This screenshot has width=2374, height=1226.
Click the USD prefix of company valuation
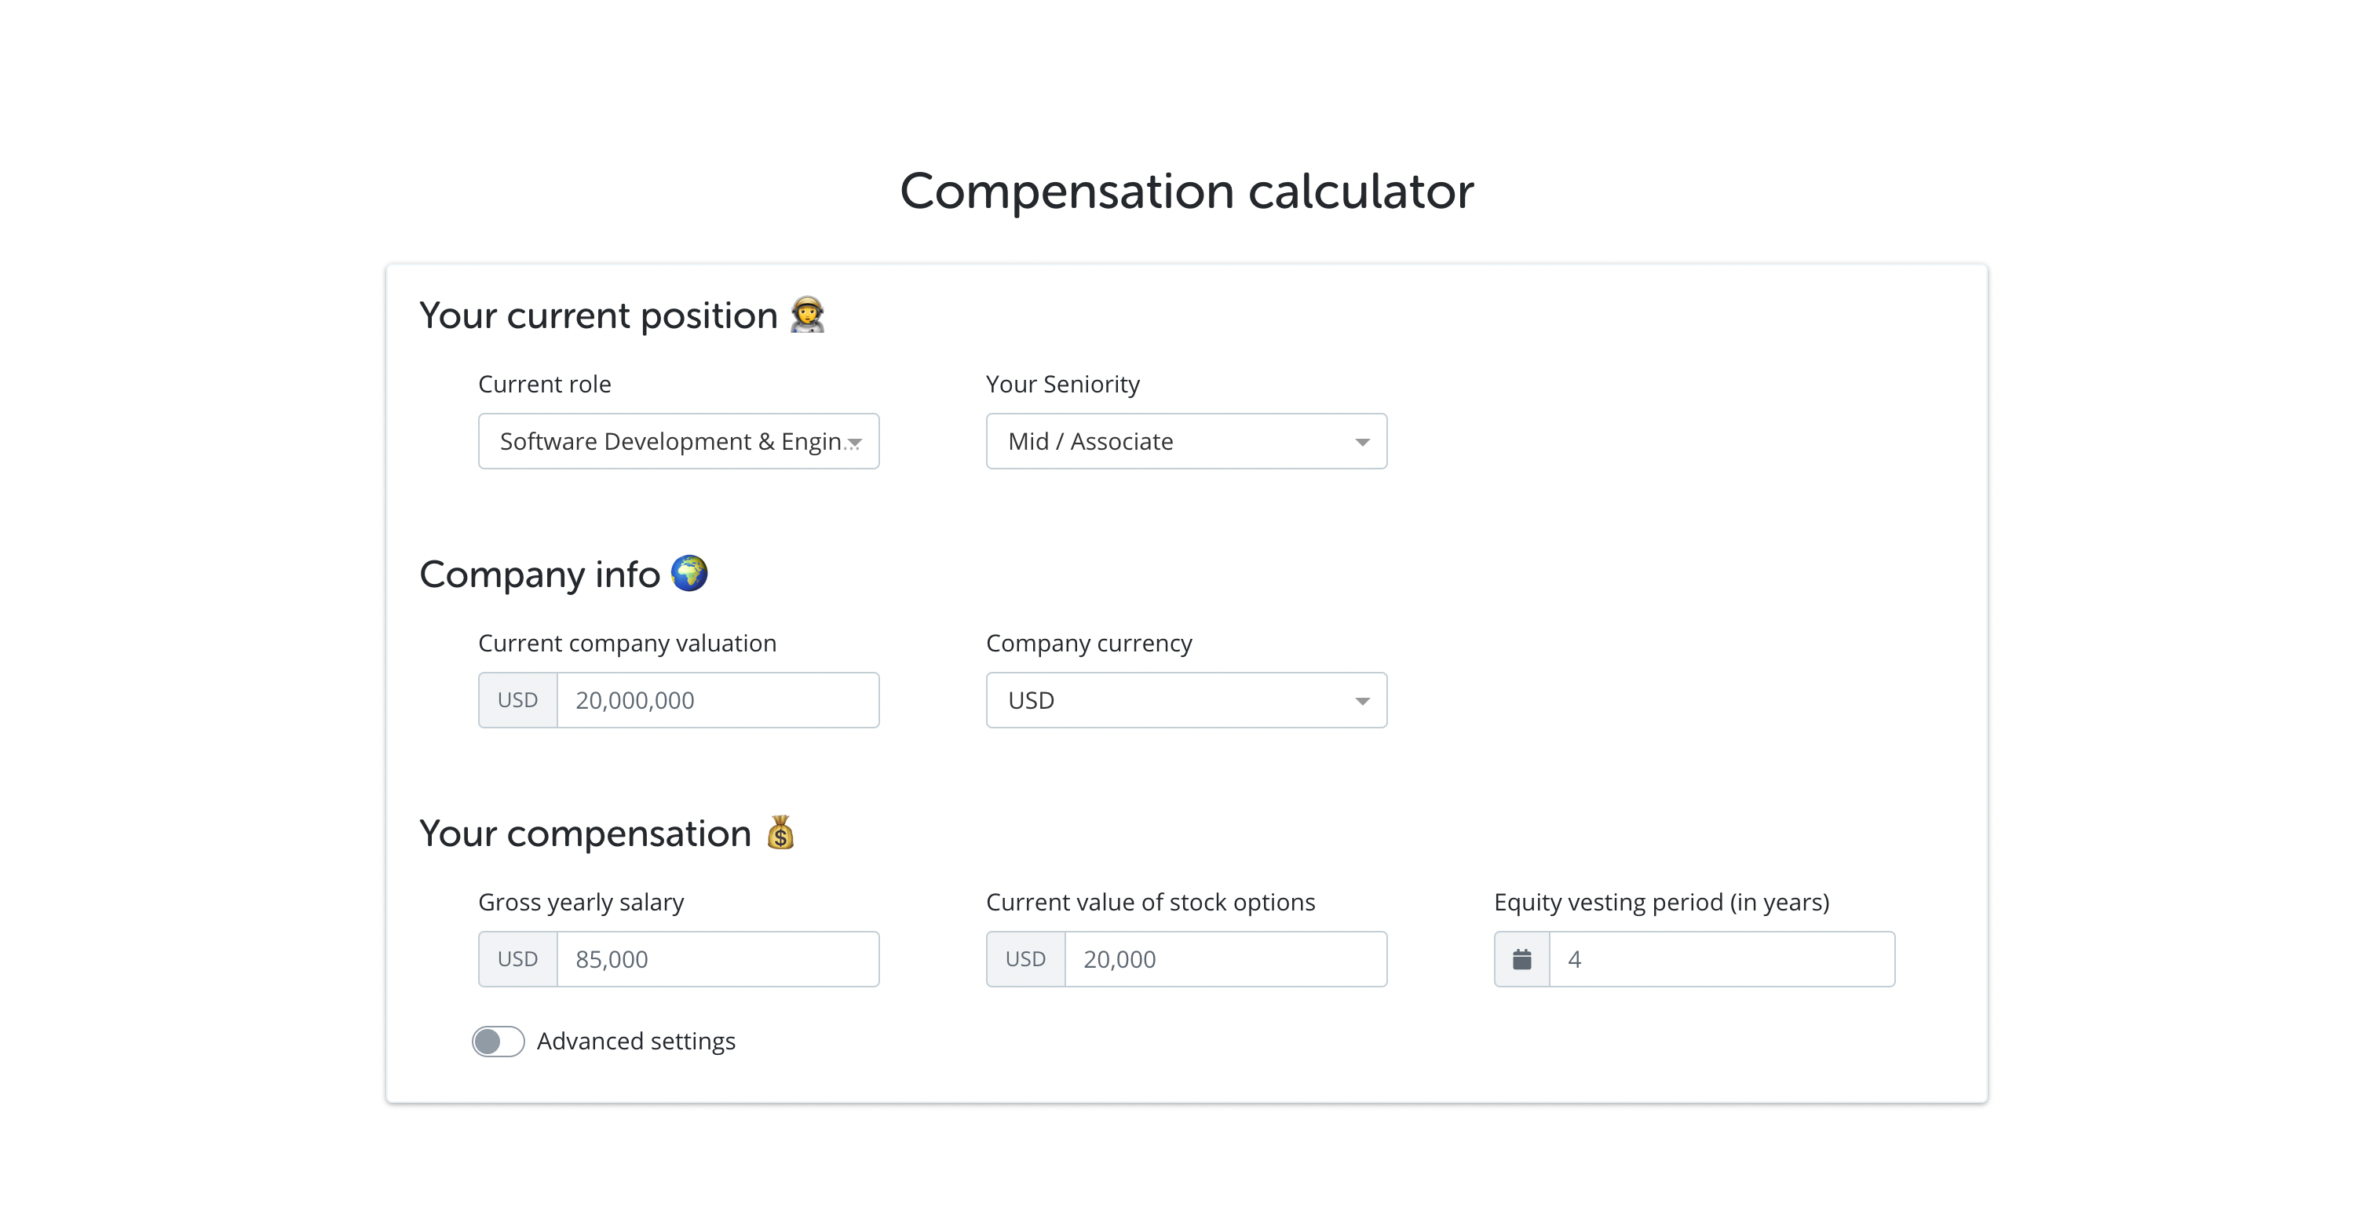click(518, 700)
